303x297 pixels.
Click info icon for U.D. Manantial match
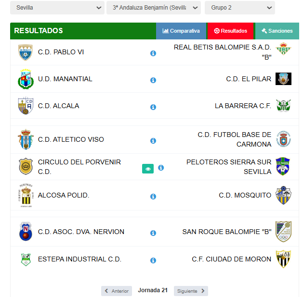153,80
